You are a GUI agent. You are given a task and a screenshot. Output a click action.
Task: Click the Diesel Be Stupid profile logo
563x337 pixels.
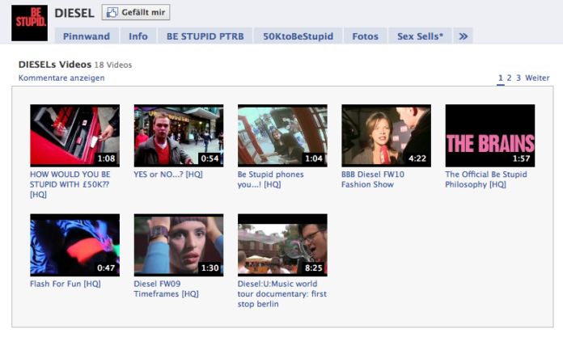tap(30, 22)
